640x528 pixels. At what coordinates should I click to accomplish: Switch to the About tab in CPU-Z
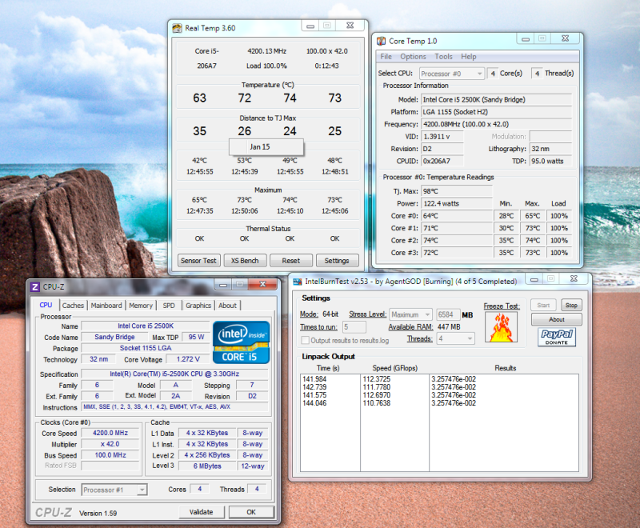point(227,306)
